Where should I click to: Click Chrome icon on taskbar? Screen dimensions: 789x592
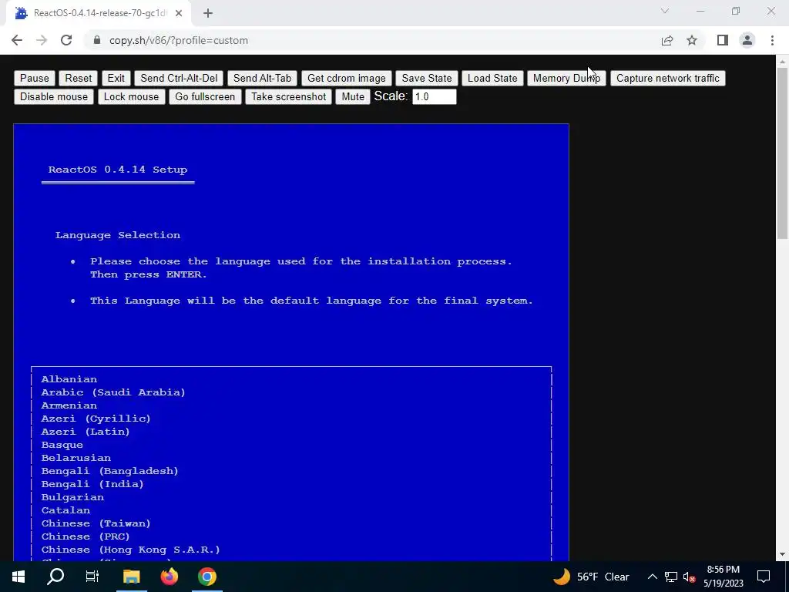click(206, 577)
